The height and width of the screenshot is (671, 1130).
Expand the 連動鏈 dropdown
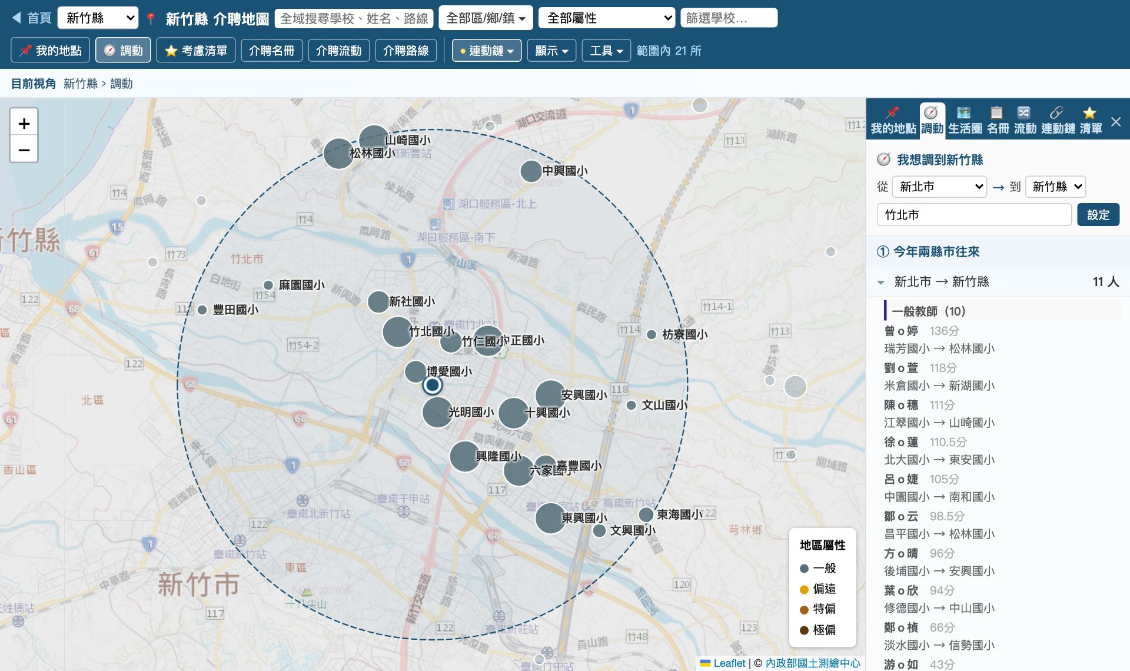point(487,51)
